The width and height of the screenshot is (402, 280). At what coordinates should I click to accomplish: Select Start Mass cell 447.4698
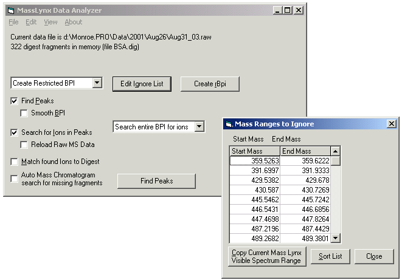[255, 219]
